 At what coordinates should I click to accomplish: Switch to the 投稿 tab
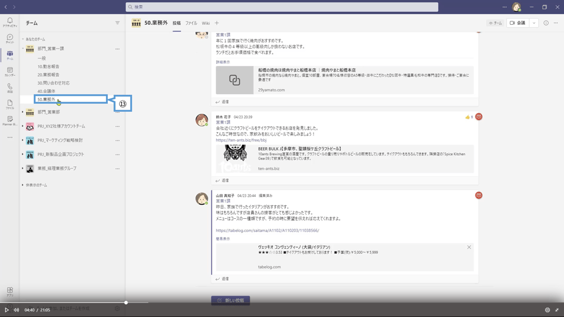click(x=177, y=23)
